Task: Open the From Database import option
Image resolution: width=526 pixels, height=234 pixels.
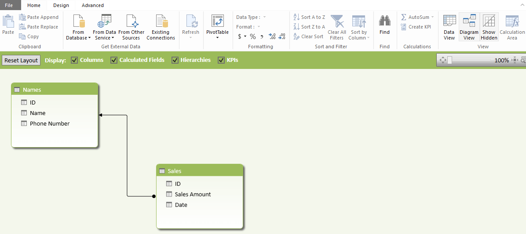Action: coord(78,28)
